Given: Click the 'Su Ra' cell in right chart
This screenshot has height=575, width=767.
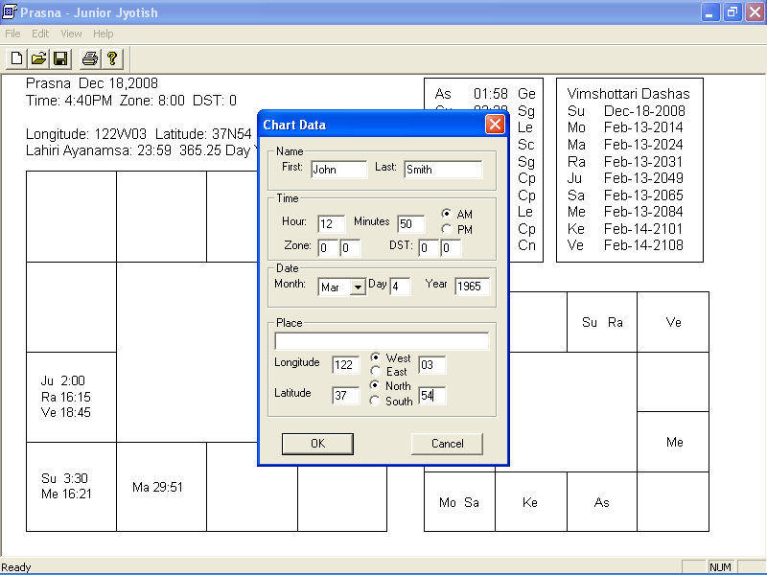Looking at the screenshot, I should pos(602,322).
